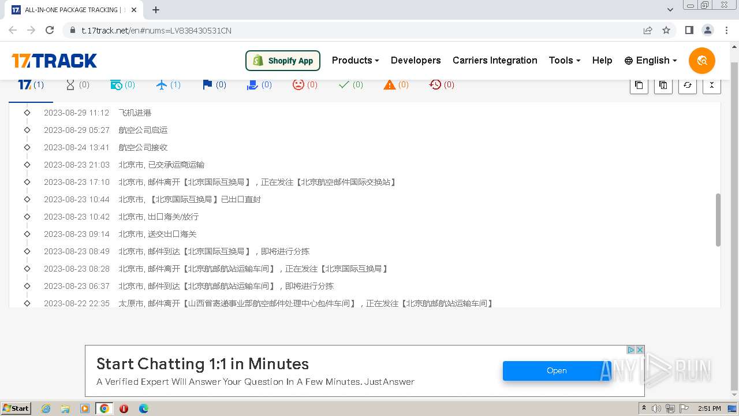
Task: Click the 2023-08-29 11:12 飞机进港 event
Action: coord(97,113)
